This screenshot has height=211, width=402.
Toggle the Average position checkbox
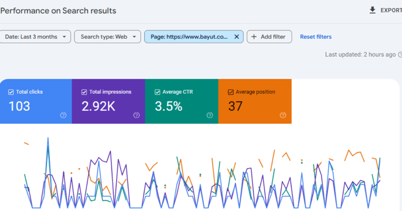231,92
